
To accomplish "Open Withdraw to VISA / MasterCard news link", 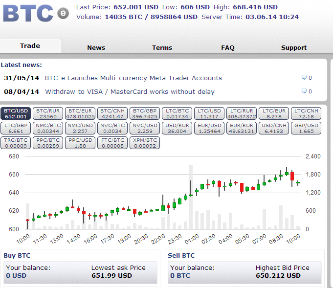I will tap(130, 91).
